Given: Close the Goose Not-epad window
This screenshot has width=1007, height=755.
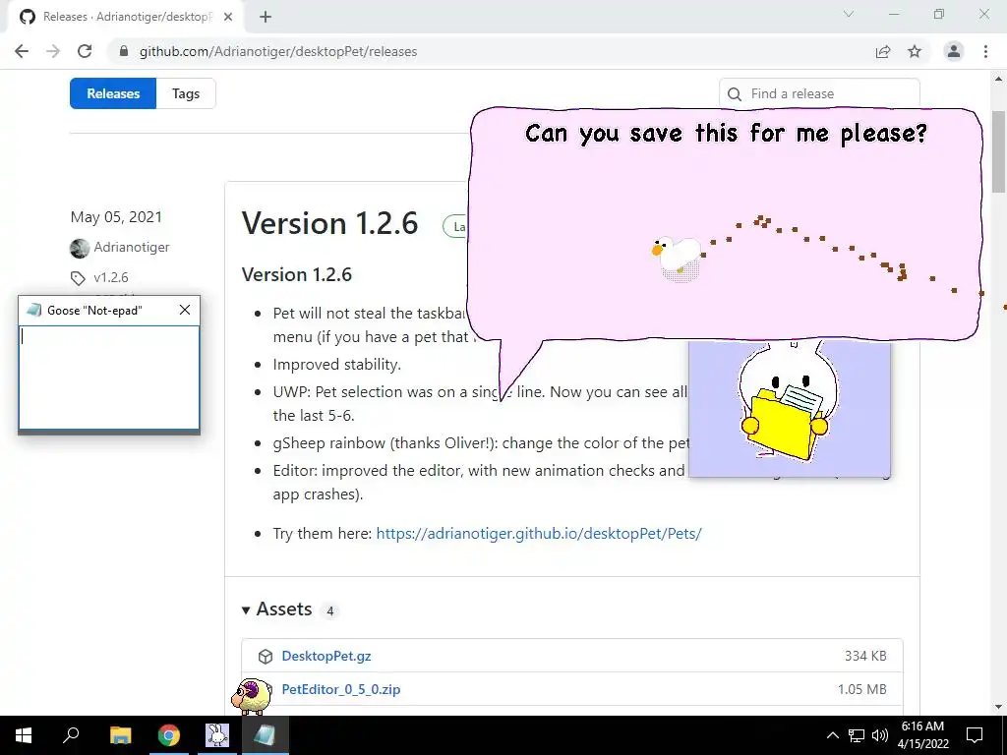Looking at the screenshot, I should [185, 310].
